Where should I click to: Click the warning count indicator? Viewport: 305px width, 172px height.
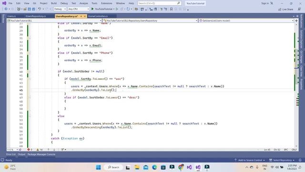pyautogui.click(x=40, y=150)
